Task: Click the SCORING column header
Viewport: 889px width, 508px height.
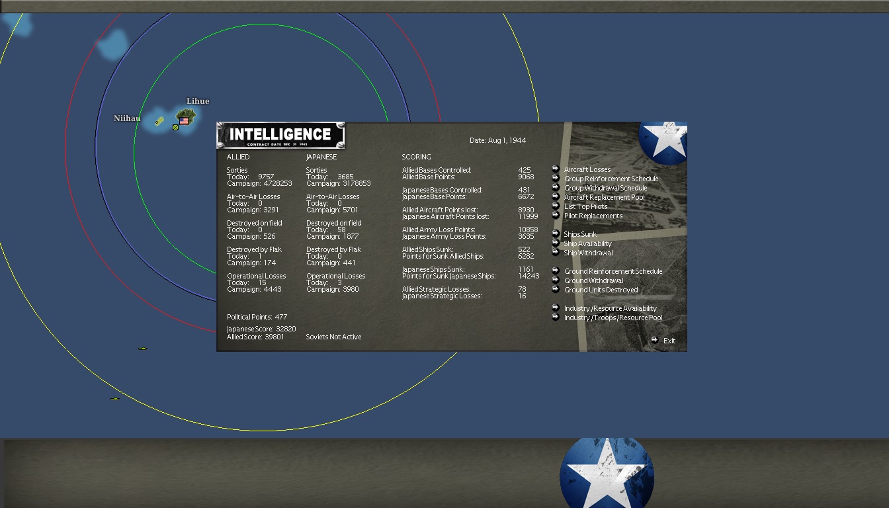Action: click(x=416, y=157)
